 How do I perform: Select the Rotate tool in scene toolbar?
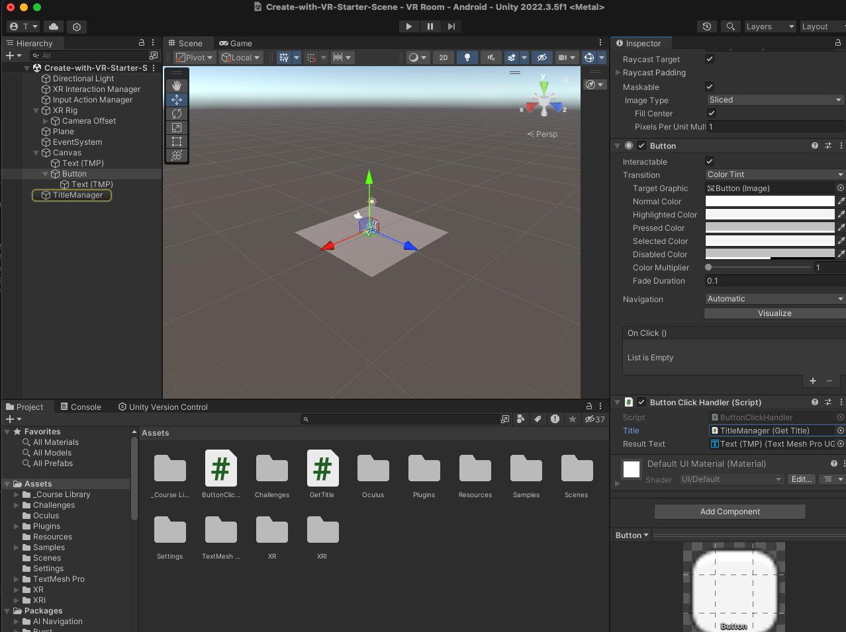click(177, 114)
